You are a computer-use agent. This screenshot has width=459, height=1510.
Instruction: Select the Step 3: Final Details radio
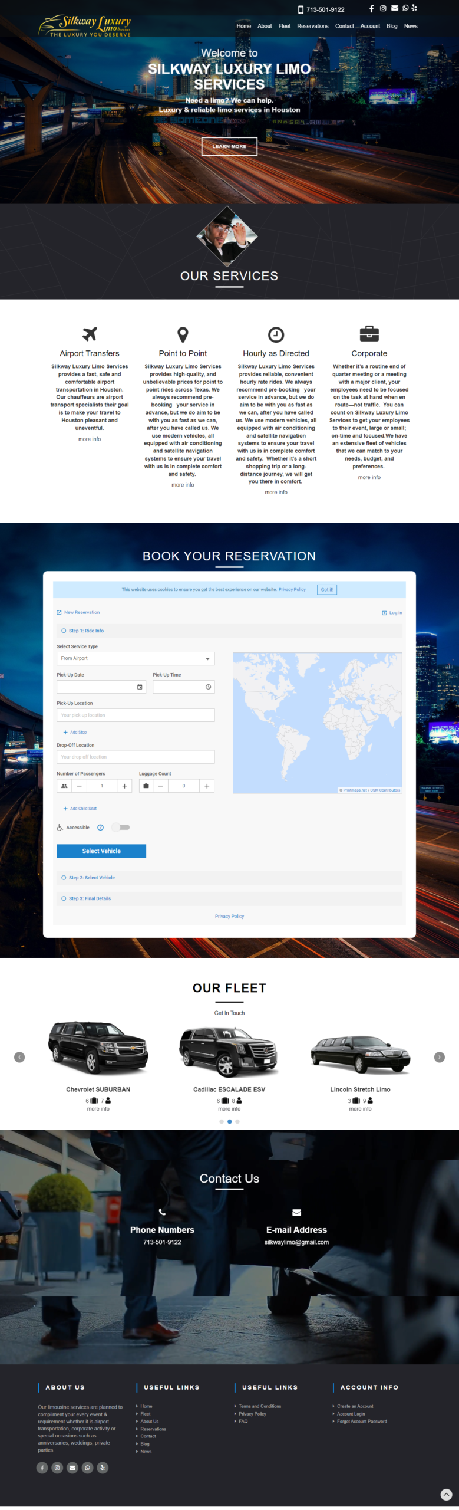64,898
